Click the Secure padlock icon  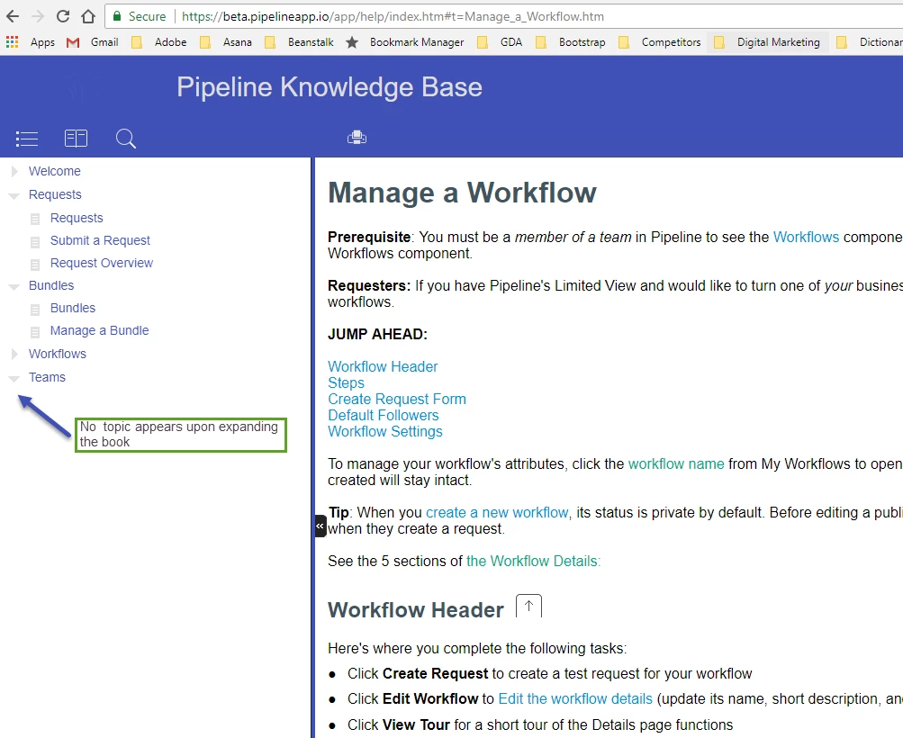[117, 16]
